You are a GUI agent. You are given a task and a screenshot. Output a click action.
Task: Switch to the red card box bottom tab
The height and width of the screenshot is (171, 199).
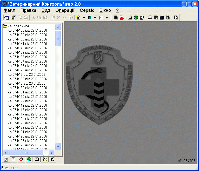[21, 159]
